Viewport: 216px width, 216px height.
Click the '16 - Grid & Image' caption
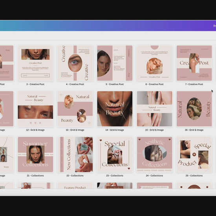(x=194, y=130)
